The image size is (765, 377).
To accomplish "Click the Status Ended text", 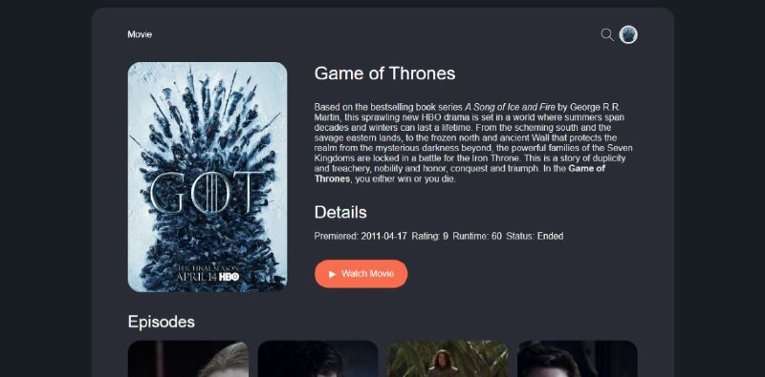I will coord(551,237).
